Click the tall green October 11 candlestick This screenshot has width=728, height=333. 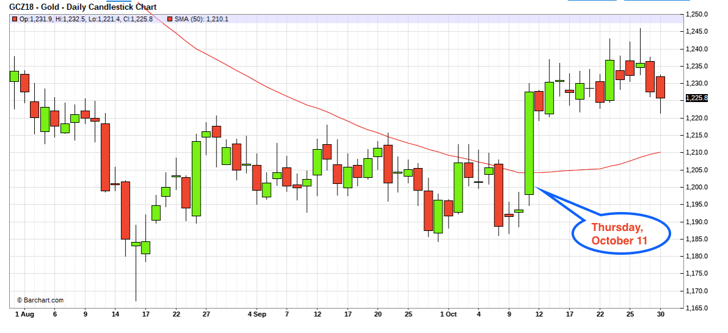[x=529, y=144]
